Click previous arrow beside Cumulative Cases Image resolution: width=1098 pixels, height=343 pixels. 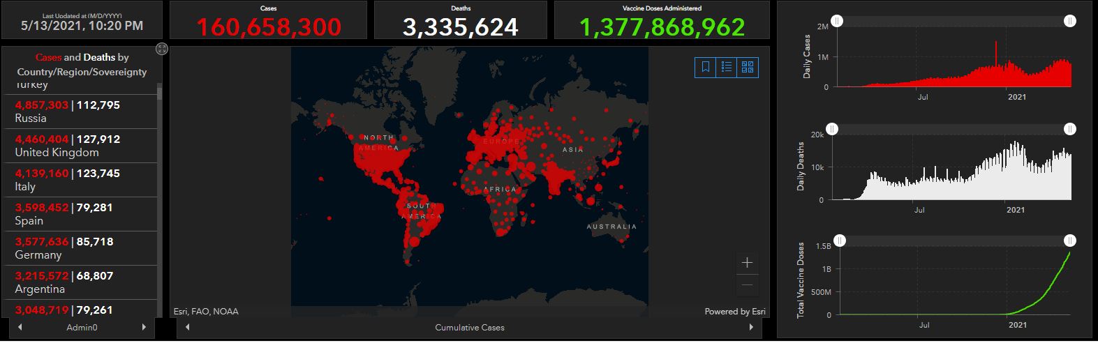click(187, 327)
